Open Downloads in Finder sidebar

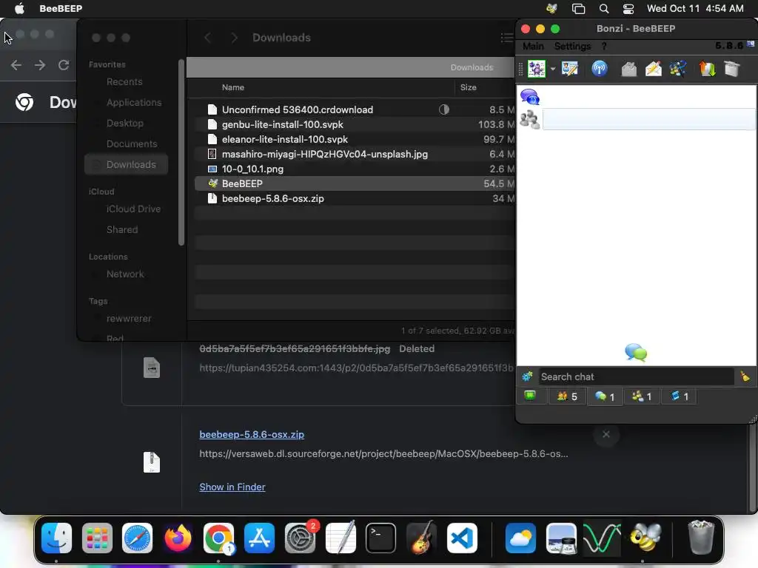click(x=126, y=165)
